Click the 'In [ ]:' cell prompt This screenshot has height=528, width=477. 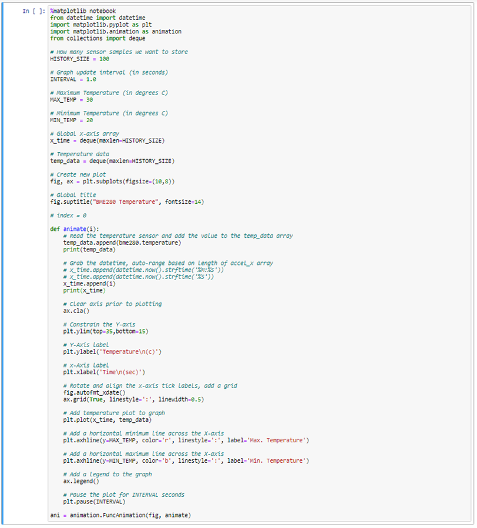coord(33,11)
